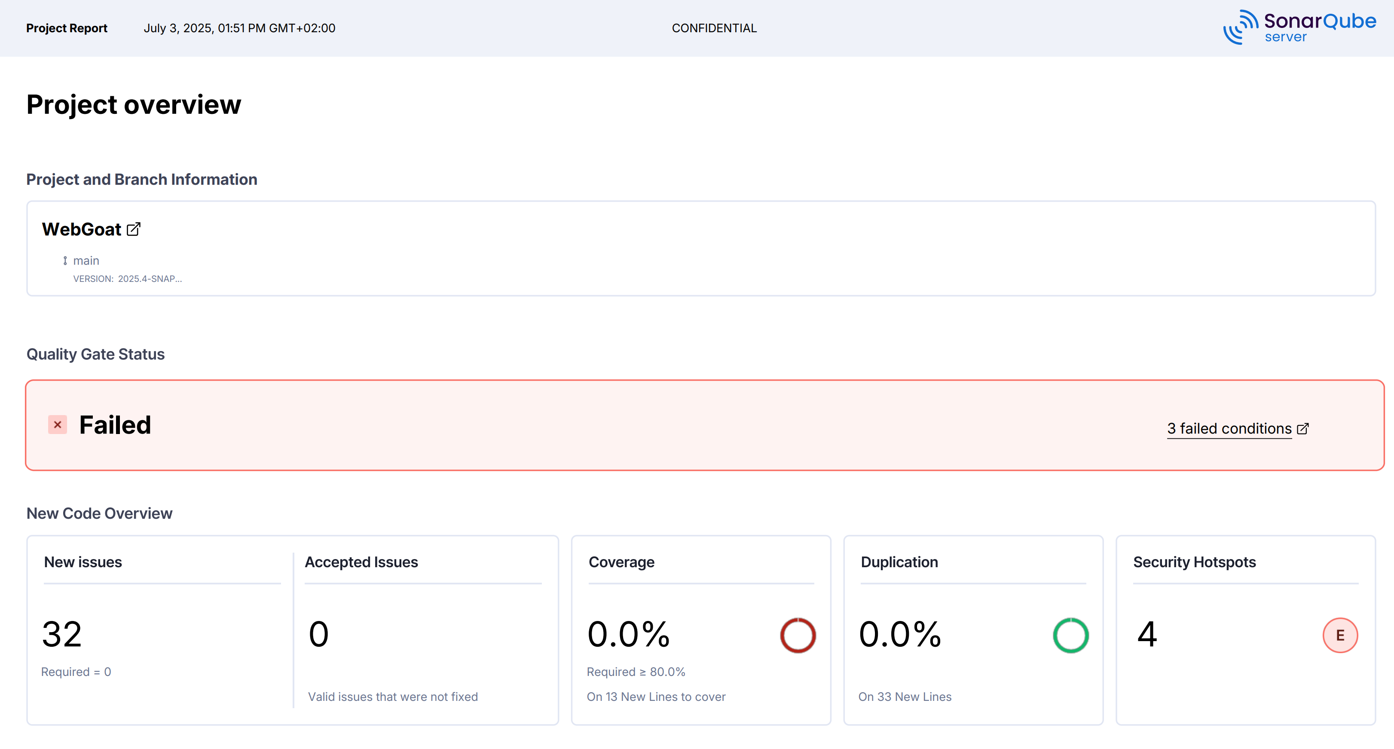Screen dimensions: 1394x749
Task: Click the red coverage ring indicator
Action: (798, 636)
